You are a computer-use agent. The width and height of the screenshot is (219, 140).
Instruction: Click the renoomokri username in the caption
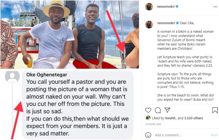166,23
